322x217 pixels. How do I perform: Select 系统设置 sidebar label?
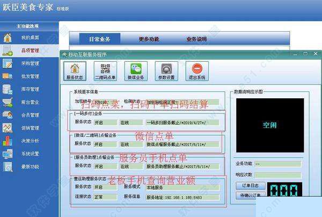30,154
